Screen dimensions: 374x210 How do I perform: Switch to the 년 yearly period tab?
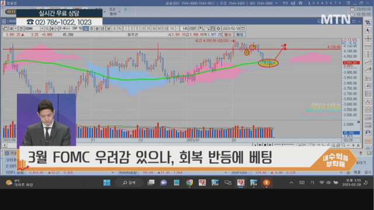point(103,29)
